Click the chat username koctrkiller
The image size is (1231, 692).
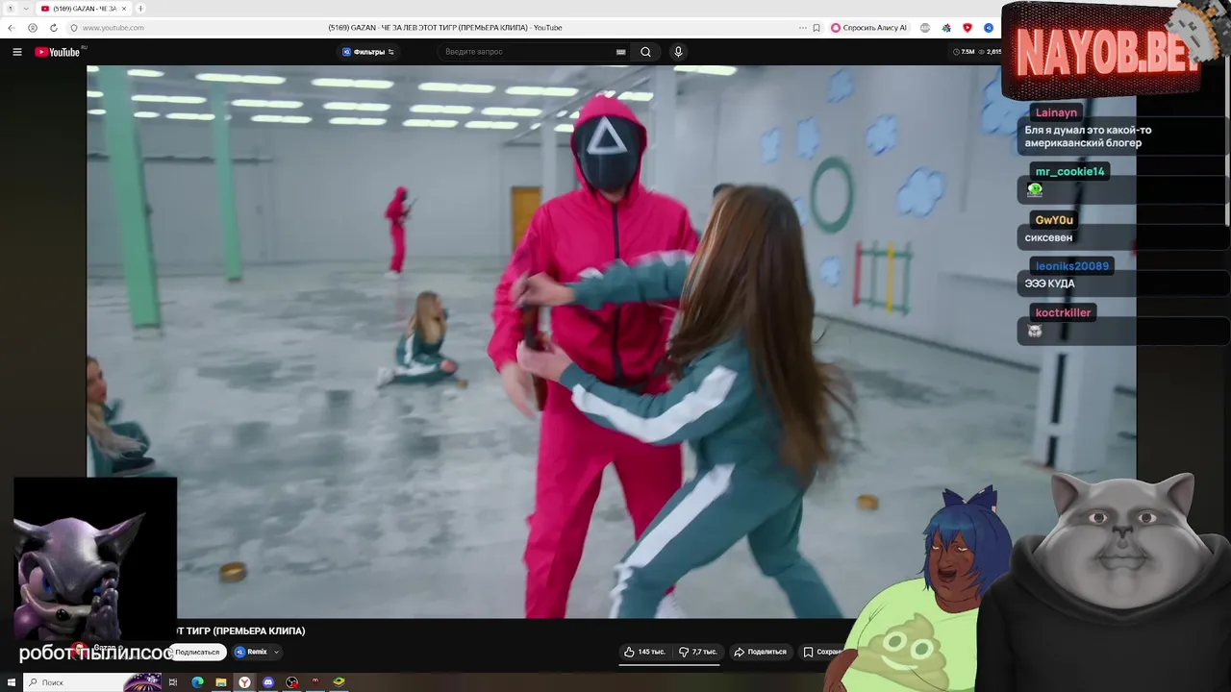(x=1063, y=312)
